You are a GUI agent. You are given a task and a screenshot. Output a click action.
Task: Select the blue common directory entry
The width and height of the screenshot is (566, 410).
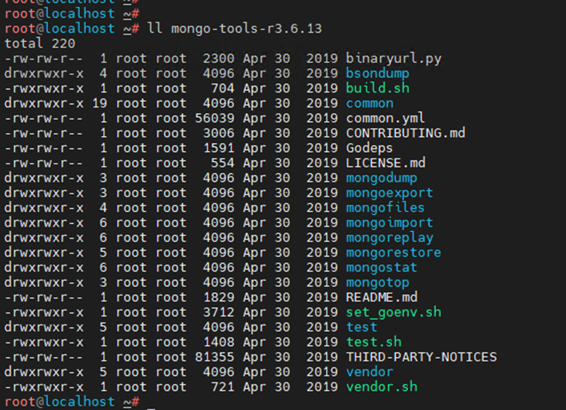pos(370,103)
